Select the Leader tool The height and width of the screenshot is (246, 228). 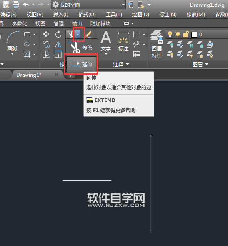(137, 44)
